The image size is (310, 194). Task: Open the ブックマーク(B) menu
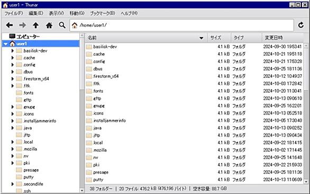[103, 13]
